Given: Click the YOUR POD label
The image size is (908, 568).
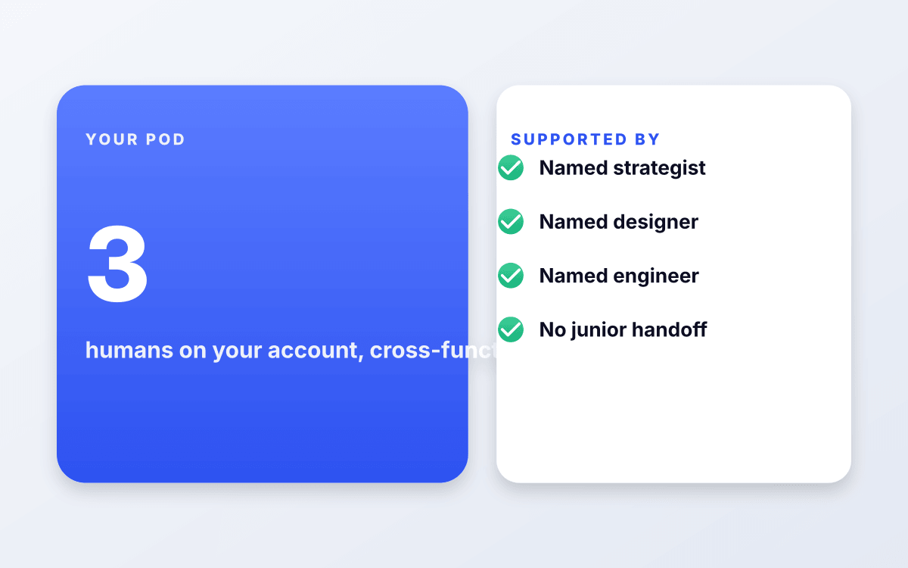Looking at the screenshot, I should (135, 139).
